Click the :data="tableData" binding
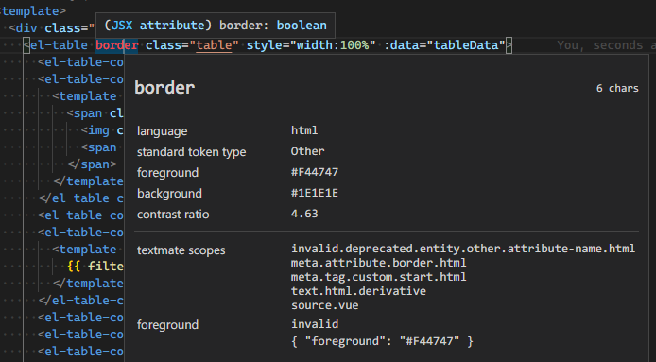656x362 pixels. [445, 45]
